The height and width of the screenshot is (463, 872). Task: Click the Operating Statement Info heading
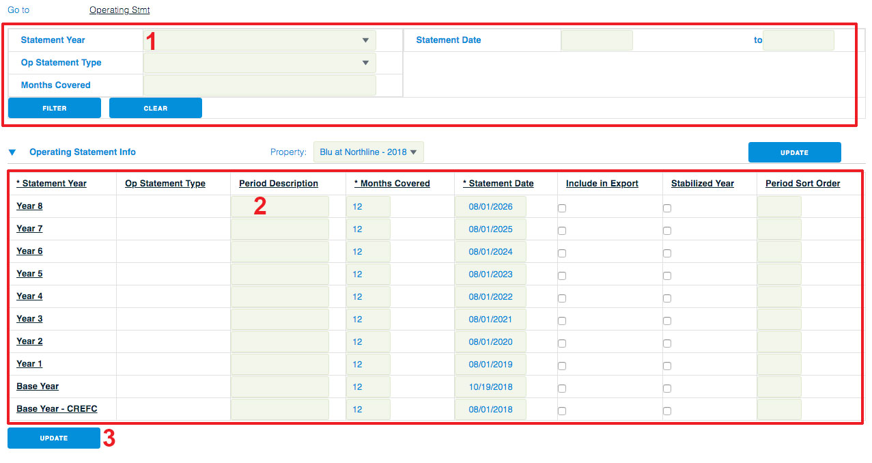(83, 152)
